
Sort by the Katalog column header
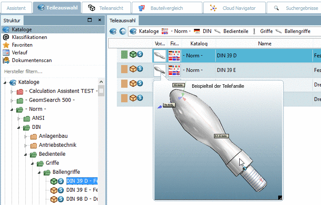click(199, 44)
